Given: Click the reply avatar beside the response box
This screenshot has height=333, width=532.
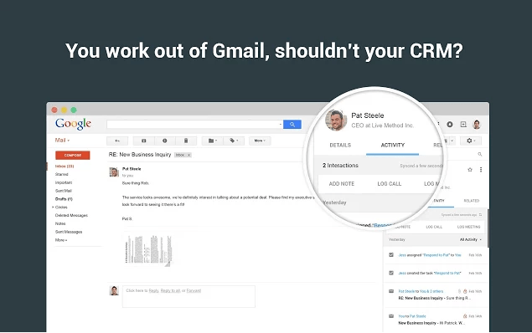Looking at the screenshot, I should coord(114,290).
